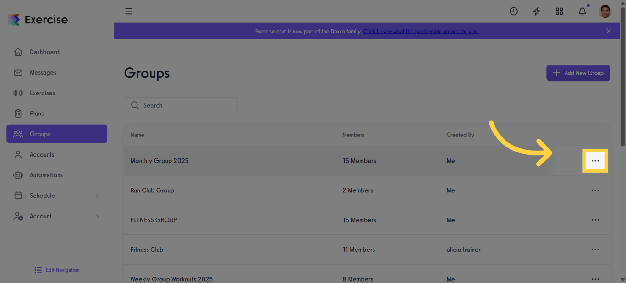Open the Daxko partnership announcement link

pyautogui.click(x=421, y=31)
